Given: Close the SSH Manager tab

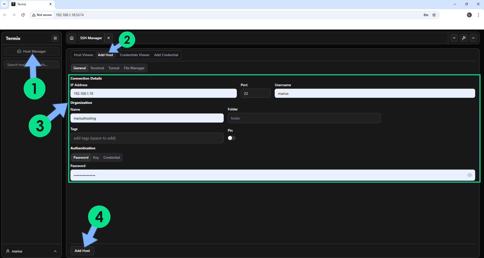Looking at the screenshot, I should click(x=109, y=38).
